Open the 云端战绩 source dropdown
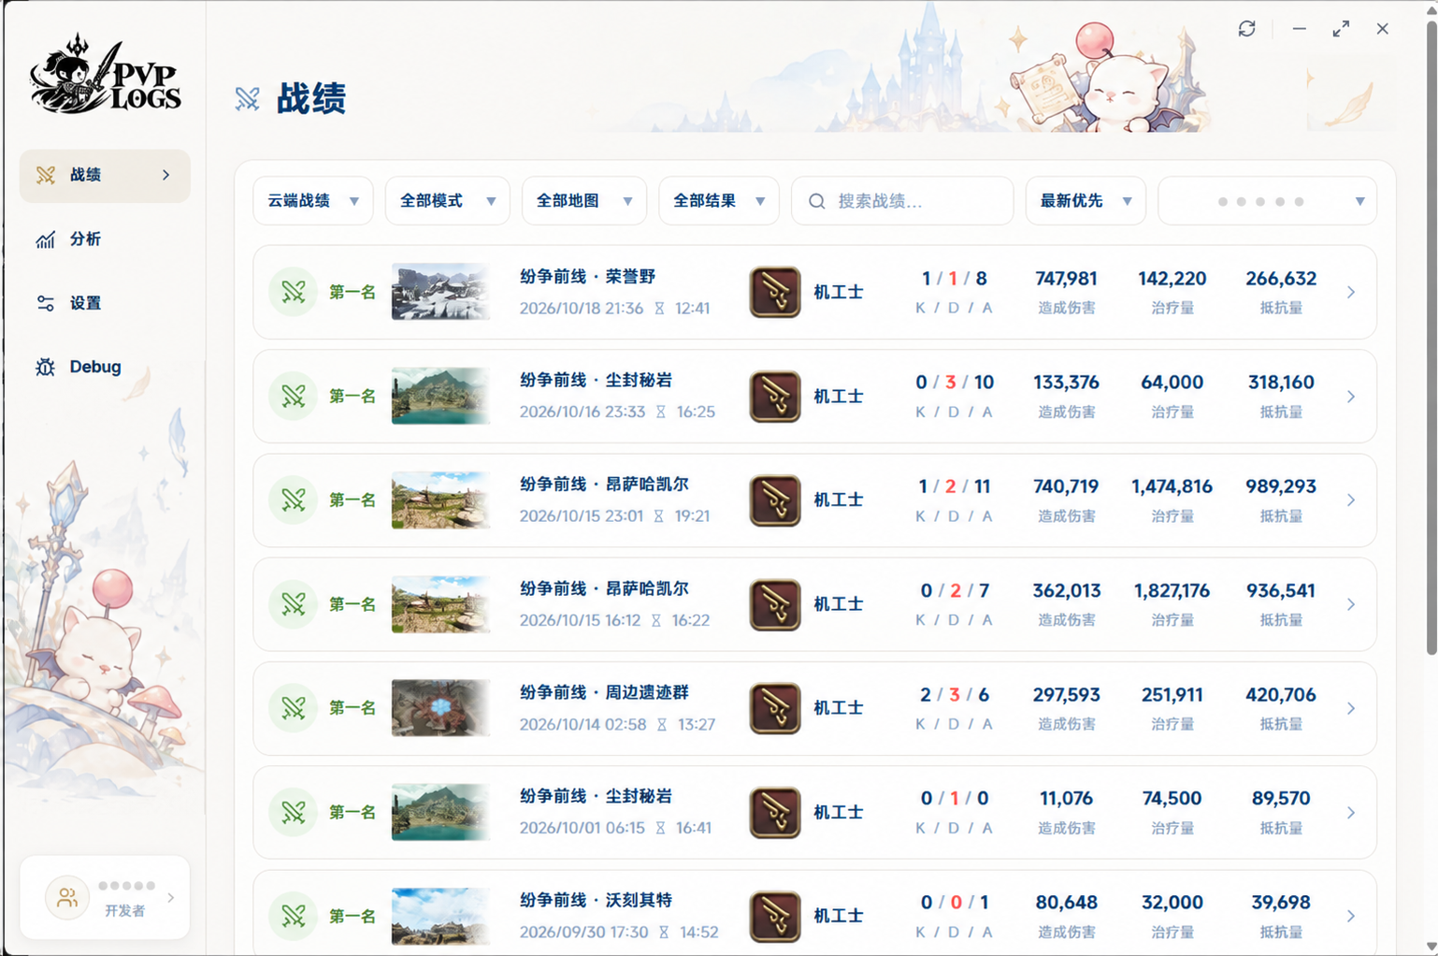 (313, 201)
